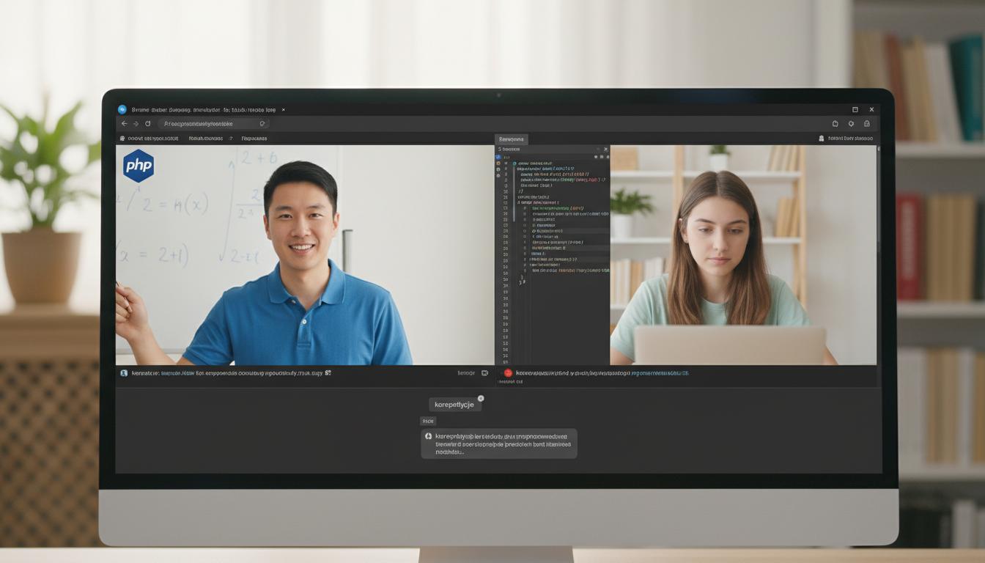
Task: Click the lock icon in the browser toolbar
Action: pos(867,124)
